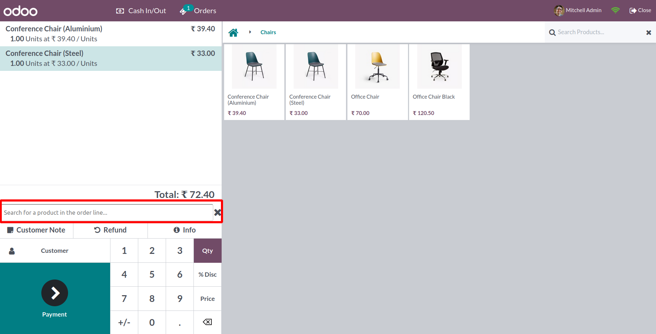
Task: Add Conference Chair (Aluminium) product card
Action: (x=254, y=82)
